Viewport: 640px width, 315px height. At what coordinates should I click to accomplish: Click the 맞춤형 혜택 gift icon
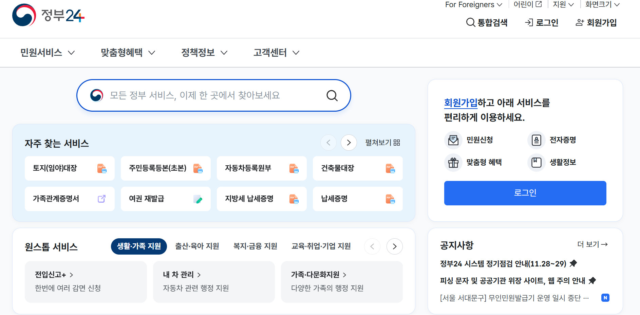coord(453,163)
